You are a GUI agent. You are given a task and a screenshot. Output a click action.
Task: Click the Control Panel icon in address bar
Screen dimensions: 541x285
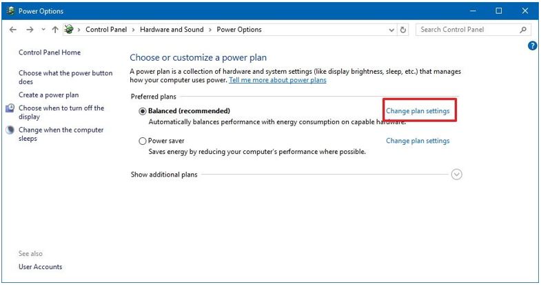tap(69, 30)
